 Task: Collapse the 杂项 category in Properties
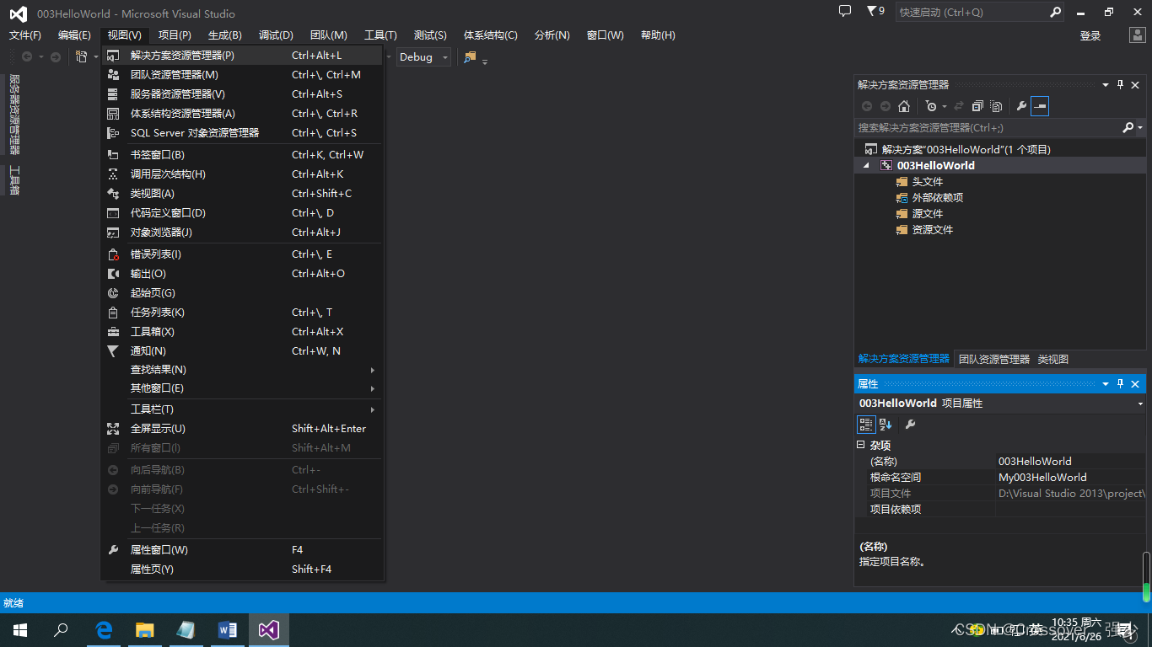coord(861,445)
